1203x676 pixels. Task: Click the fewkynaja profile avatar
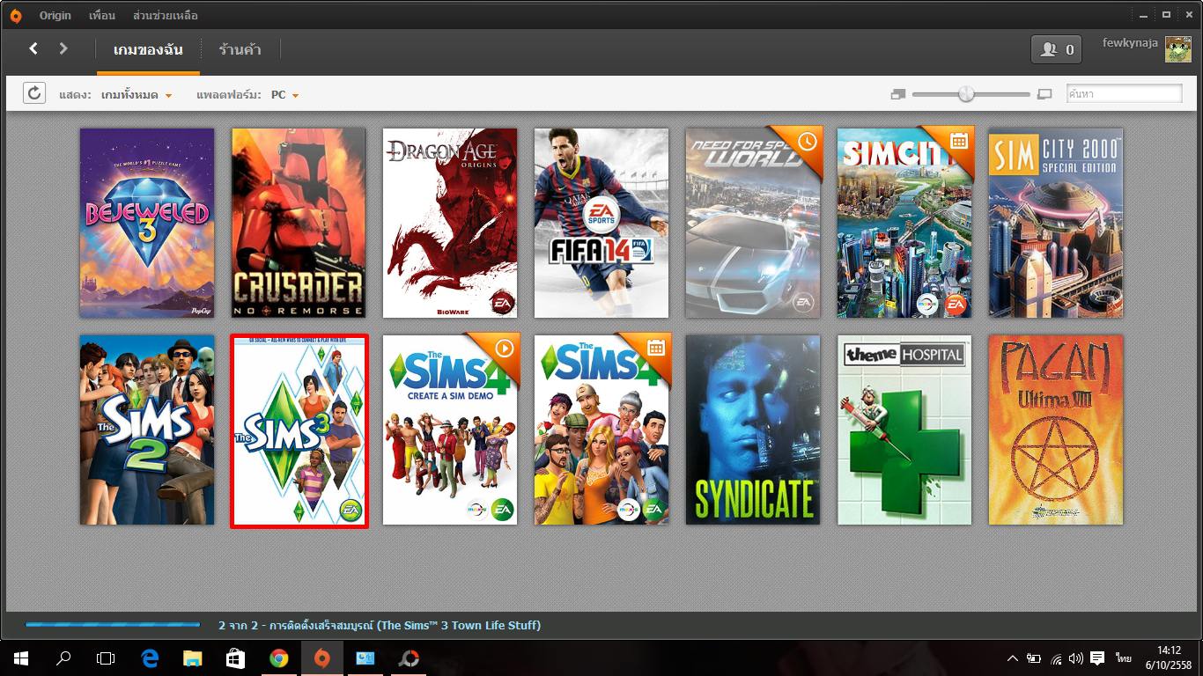pos(1177,49)
